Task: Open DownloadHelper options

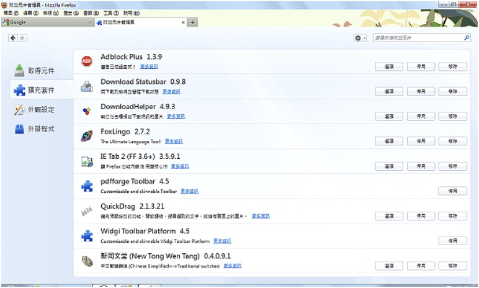Action: pos(389,116)
